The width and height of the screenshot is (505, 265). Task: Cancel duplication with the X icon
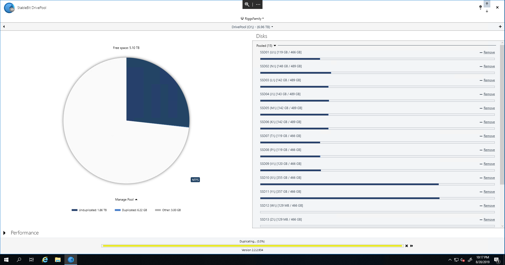(x=407, y=246)
